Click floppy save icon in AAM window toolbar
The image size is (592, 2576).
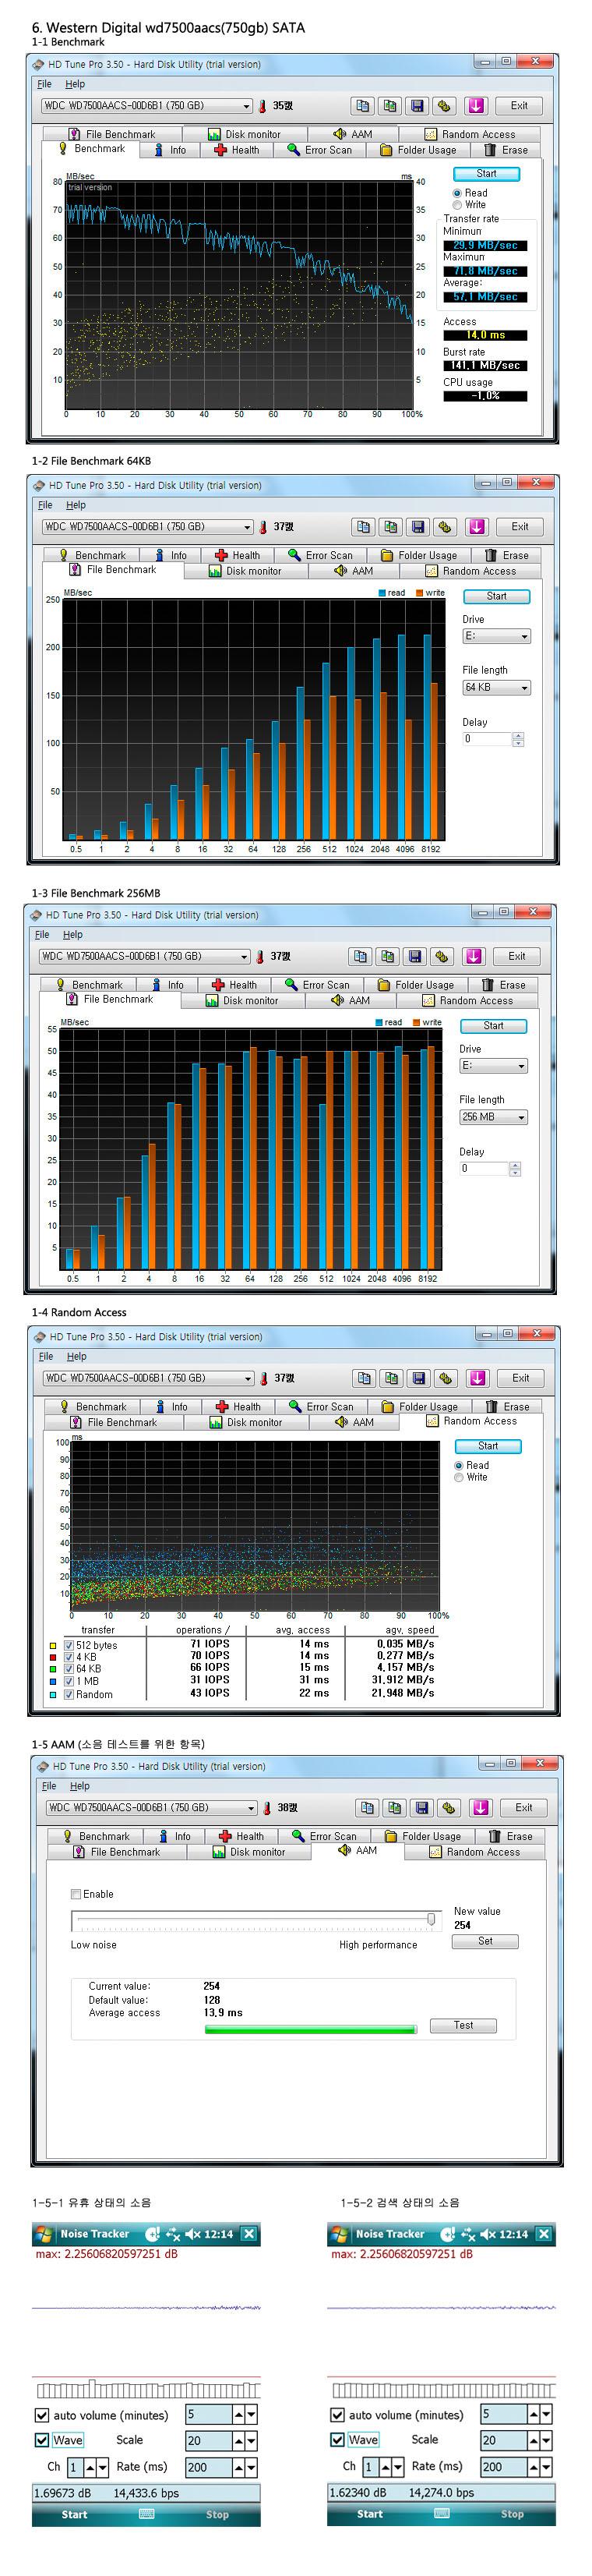point(422,1808)
